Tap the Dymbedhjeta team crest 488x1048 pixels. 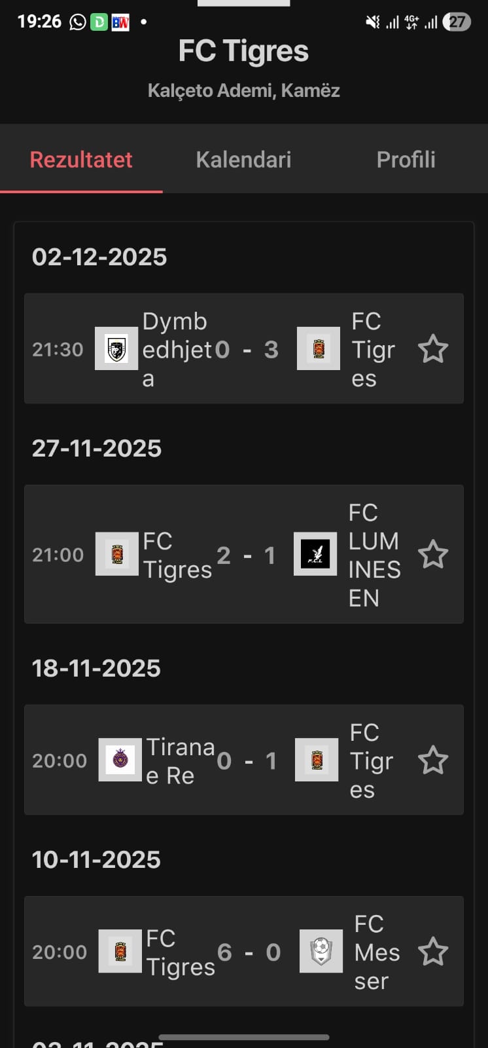point(116,349)
